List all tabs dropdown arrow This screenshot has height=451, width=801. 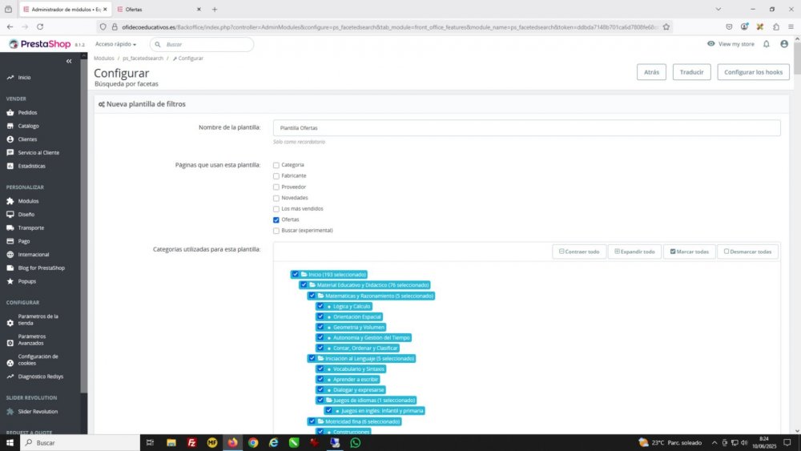click(x=718, y=9)
